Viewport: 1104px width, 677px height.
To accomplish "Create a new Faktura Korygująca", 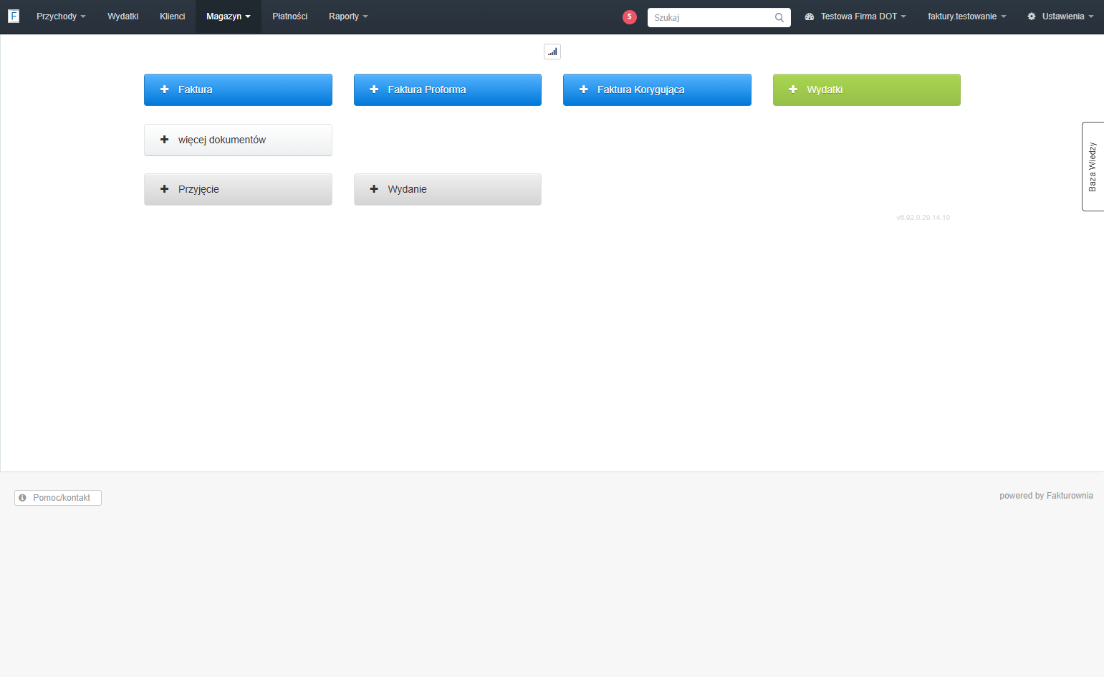I will pos(657,90).
